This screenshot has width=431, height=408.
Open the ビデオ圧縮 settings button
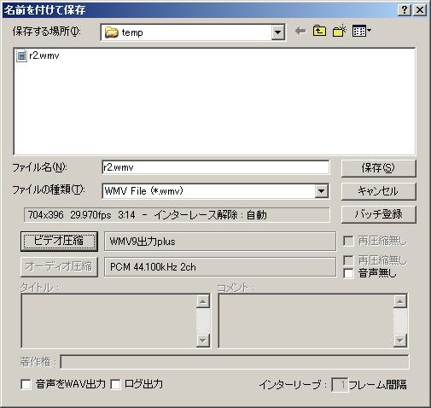tap(59, 242)
